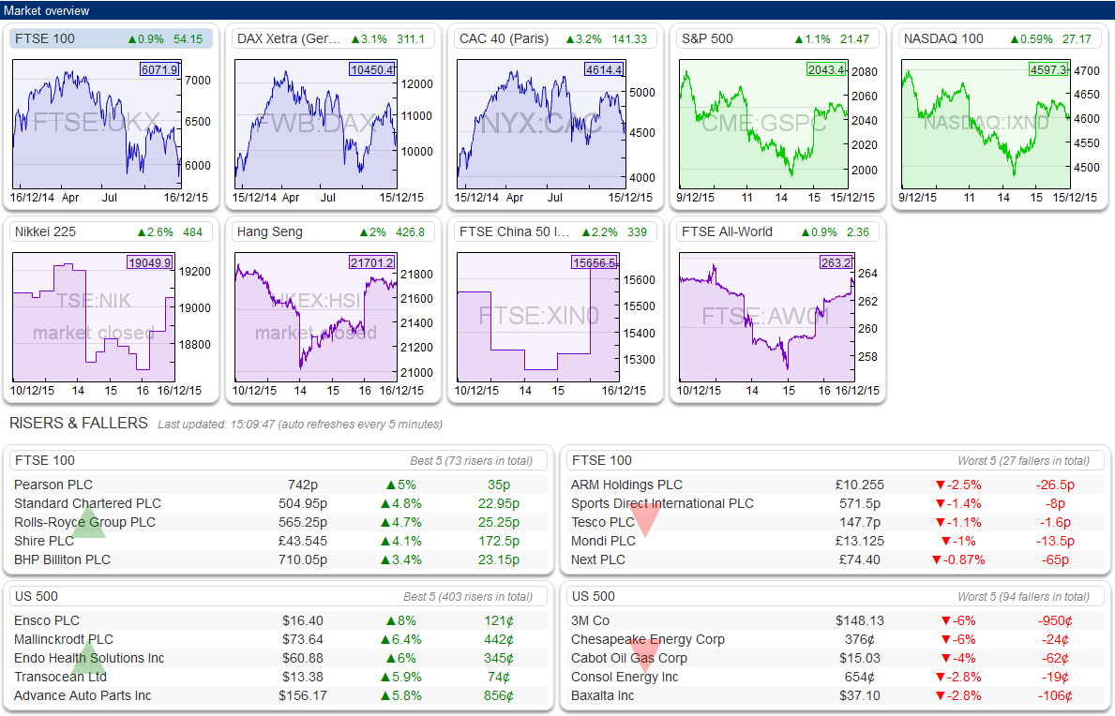Open Endo Health Solutions Inc stock
The image size is (1115, 716).
[x=89, y=659]
